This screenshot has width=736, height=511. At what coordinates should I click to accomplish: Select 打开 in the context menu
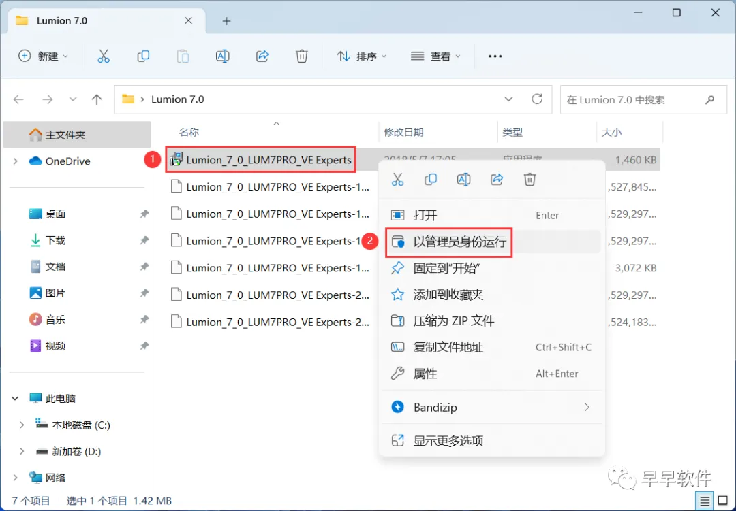click(x=491, y=215)
